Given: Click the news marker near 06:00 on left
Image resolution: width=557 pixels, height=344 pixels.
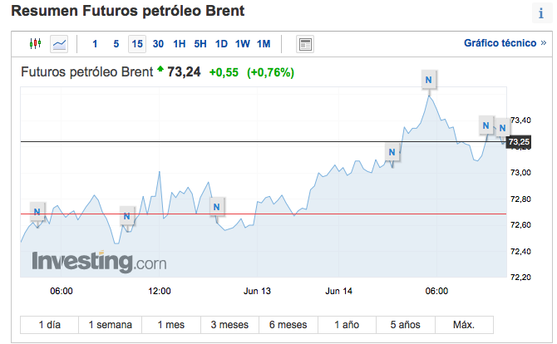Looking at the screenshot, I should [37, 212].
